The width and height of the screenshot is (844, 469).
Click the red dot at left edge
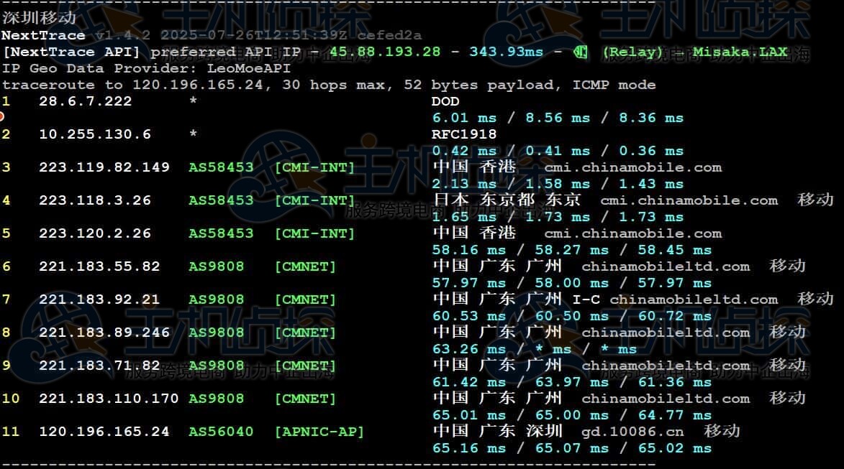tap(1, 116)
